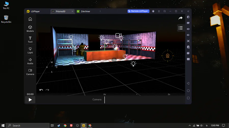Select the Camera track label in timeline
229x128 pixels.
(x=97, y=100)
